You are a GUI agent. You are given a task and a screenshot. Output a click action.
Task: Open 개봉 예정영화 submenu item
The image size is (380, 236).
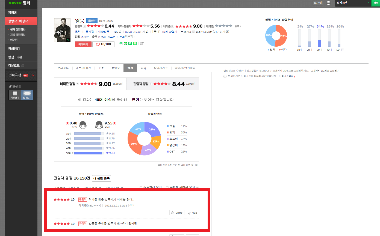coord(18,35)
